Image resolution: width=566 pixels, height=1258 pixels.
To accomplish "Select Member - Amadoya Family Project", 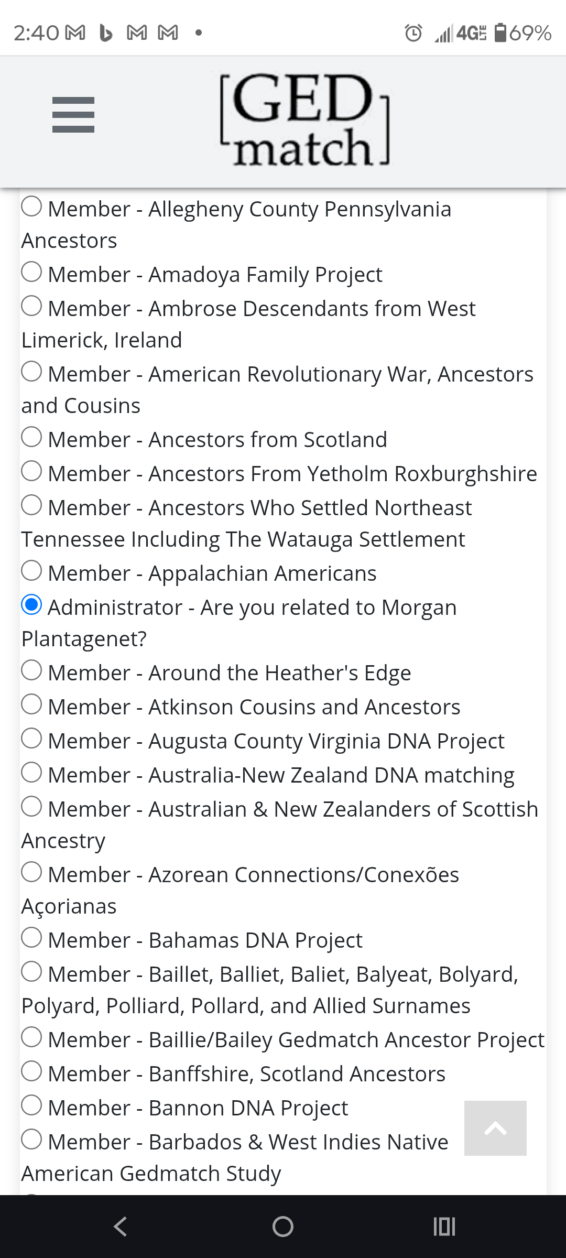I will (x=32, y=274).
